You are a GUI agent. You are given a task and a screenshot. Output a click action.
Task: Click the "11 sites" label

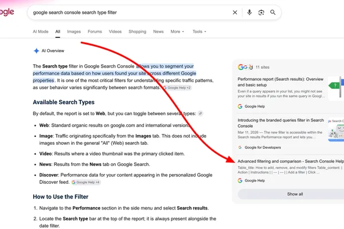(263, 68)
